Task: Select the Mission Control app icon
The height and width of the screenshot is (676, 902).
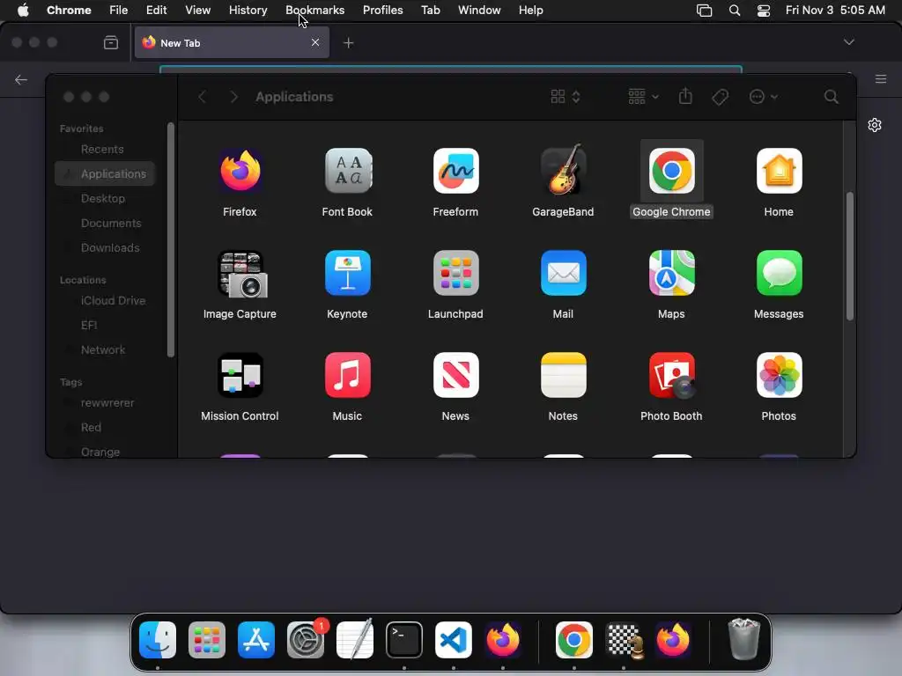Action: pyautogui.click(x=240, y=375)
